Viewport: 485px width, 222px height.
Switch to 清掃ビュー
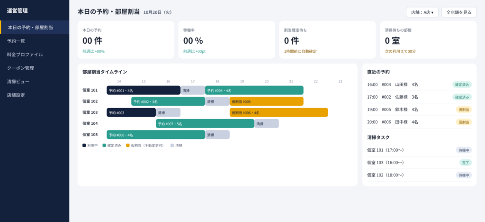click(35, 82)
